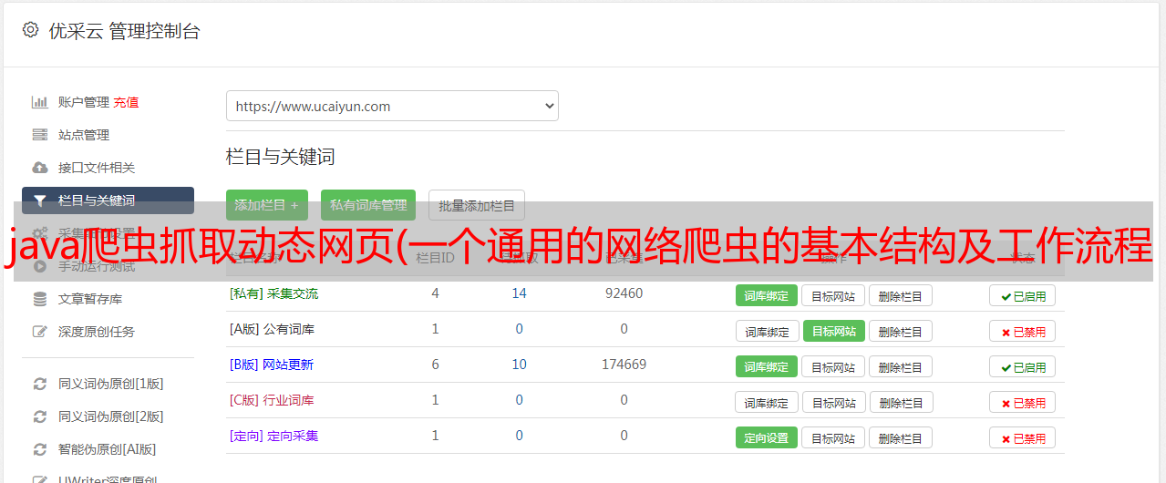1166x483 pixels.
Task: Click the bar chart icon for 账户管理
Action: (x=40, y=102)
